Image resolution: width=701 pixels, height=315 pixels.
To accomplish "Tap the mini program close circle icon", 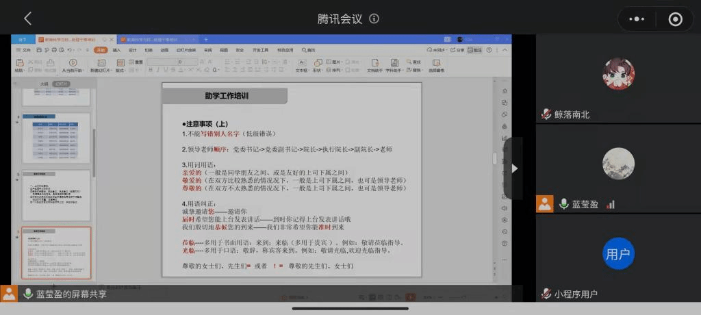I will click(x=675, y=19).
